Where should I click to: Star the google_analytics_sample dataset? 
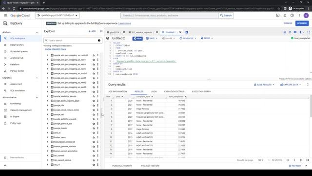94,96
